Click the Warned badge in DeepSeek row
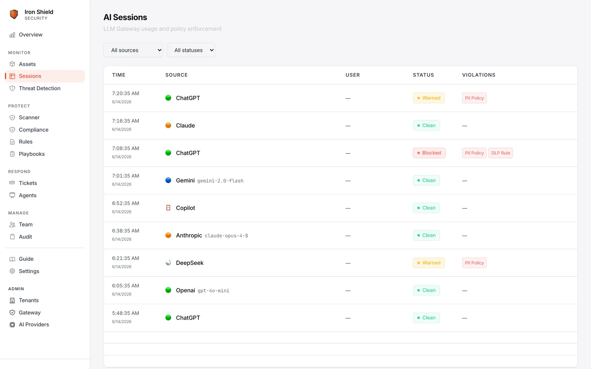The image size is (591, 369). coord(429,263)
